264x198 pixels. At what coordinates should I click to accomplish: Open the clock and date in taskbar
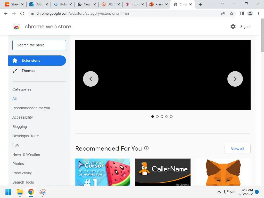click(x=245, y=192)
